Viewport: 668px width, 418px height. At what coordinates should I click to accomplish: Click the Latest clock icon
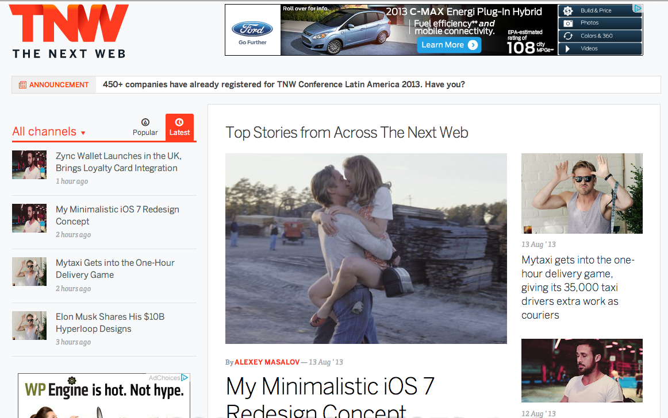coord(179,122)
